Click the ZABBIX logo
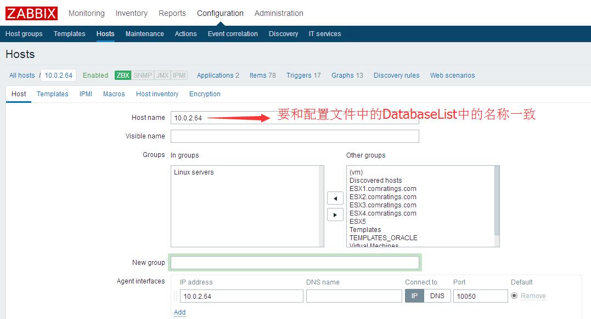This screenshot has width=591, height=319. coord(31,13)
